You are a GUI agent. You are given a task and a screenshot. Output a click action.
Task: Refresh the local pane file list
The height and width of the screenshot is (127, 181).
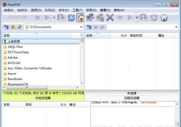[71, 18]
